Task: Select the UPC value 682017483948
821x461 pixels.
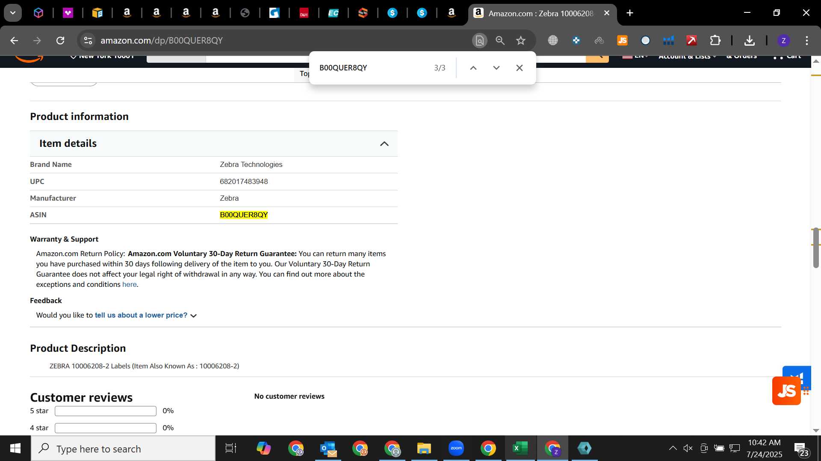Action: point(244,182)
